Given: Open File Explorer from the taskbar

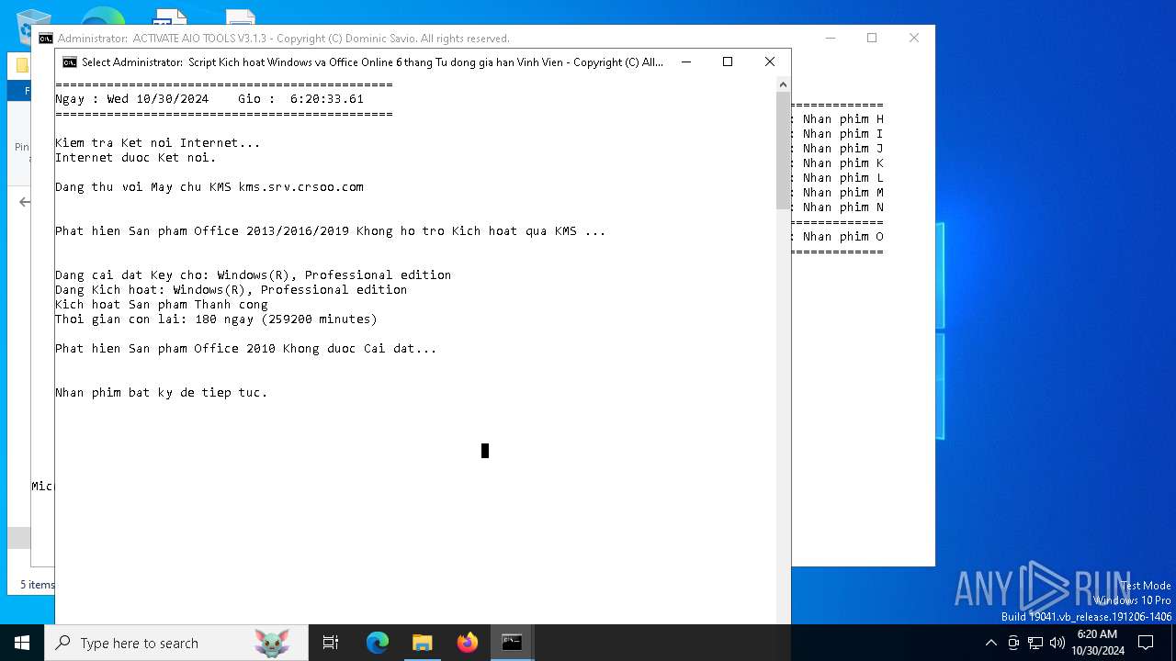Looking at the screenshot, I should [x=423, y=643].
